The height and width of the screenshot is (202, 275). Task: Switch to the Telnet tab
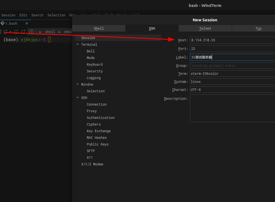tap(205, 28)
